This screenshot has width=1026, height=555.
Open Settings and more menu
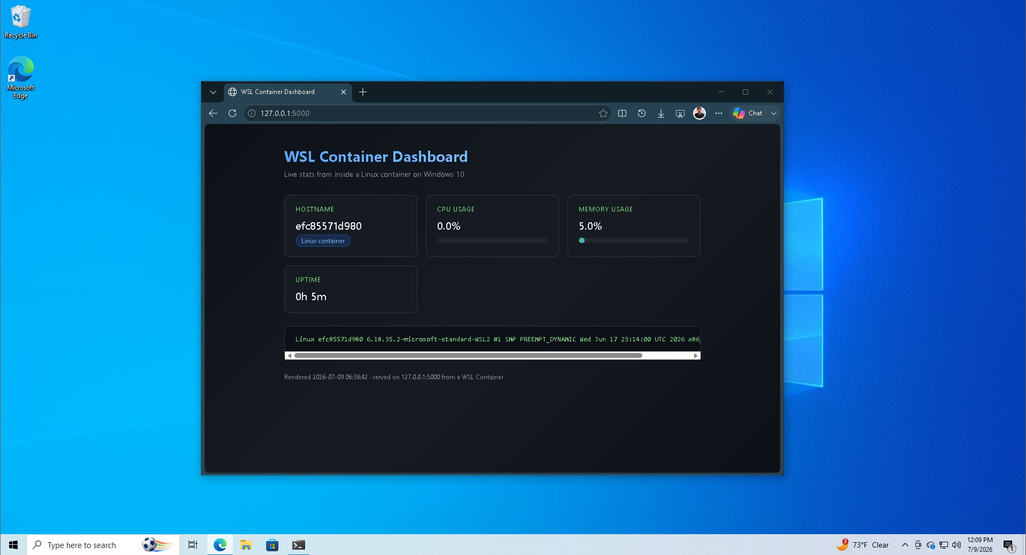(x=719, y=113)
